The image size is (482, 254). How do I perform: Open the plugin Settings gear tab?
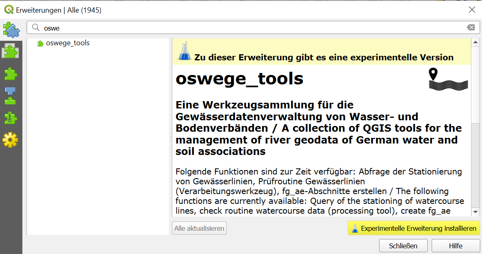tap(11, 140)
